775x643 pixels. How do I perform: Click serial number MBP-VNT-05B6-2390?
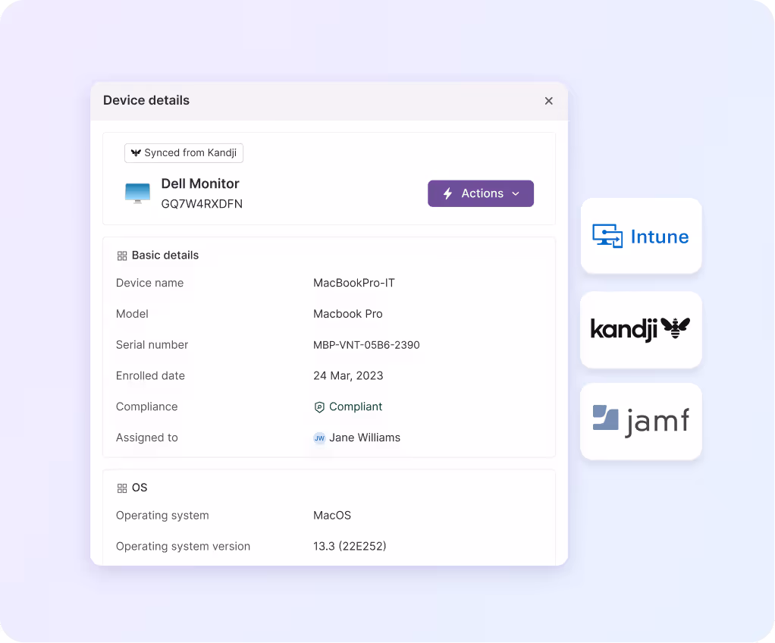coord(366,345)
